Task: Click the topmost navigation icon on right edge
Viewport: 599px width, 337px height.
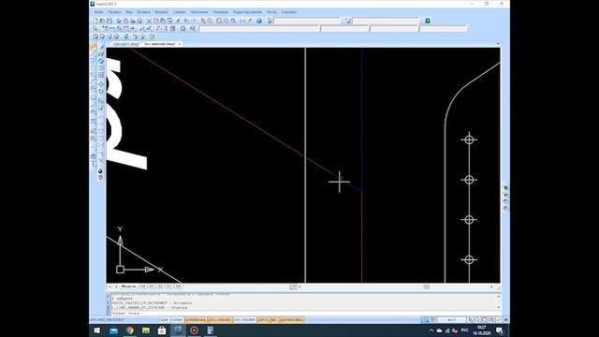Action: (x=505, y=188)
